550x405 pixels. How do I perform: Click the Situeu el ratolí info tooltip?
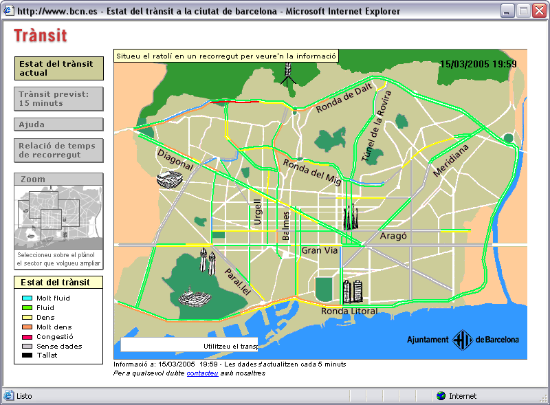coord(226,56)
